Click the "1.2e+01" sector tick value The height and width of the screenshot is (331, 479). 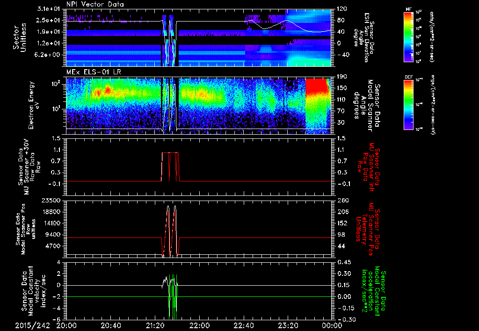click(x=49, y=43)
